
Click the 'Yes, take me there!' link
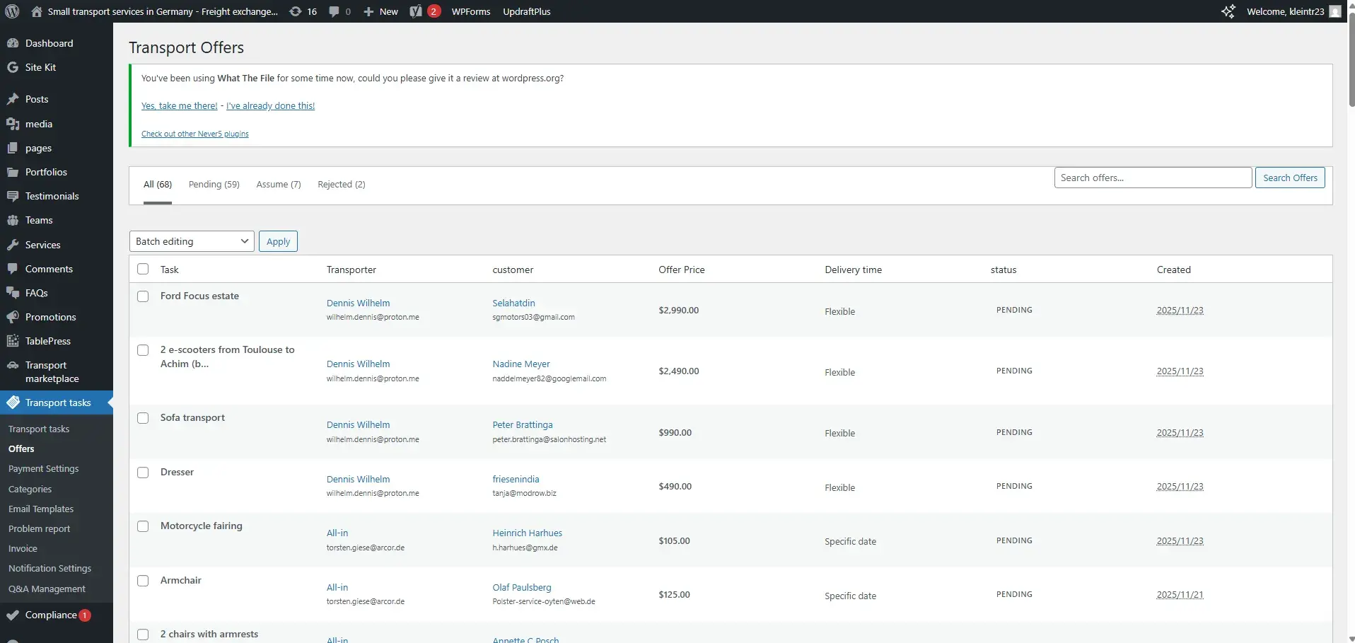tap(180, 106)
